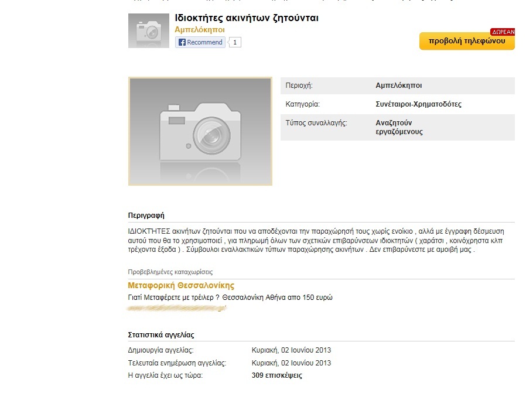Click the 'Δημιουργία αγγελίας:' label
Viewport: 526px width, 393px height.
point(160,350)
